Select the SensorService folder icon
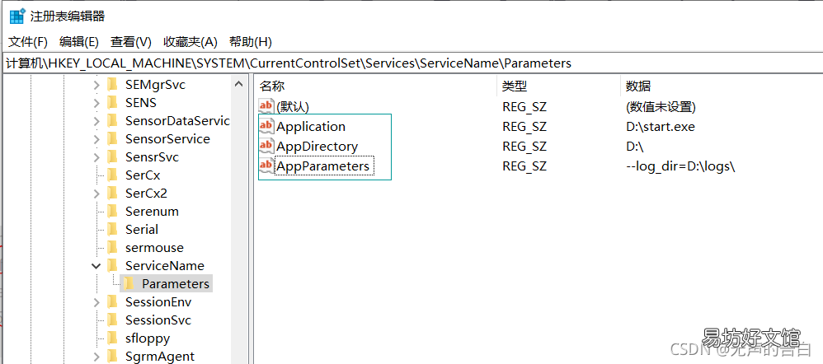The height and width of the screenshot is (364, 823). [x=112, y=139]
